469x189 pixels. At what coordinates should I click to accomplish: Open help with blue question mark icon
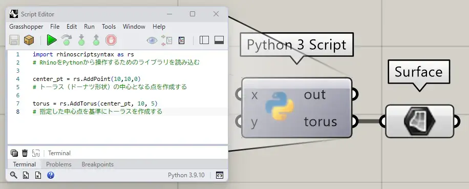tap(51, 175)
